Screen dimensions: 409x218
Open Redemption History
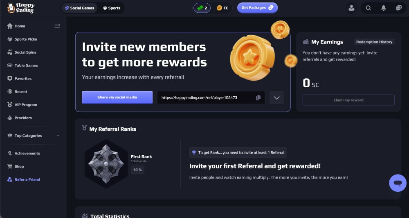click(x=374, y=42)
